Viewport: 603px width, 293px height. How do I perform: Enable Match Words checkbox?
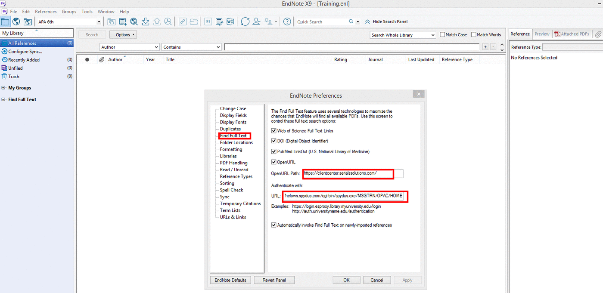click(x=474, y=35)
